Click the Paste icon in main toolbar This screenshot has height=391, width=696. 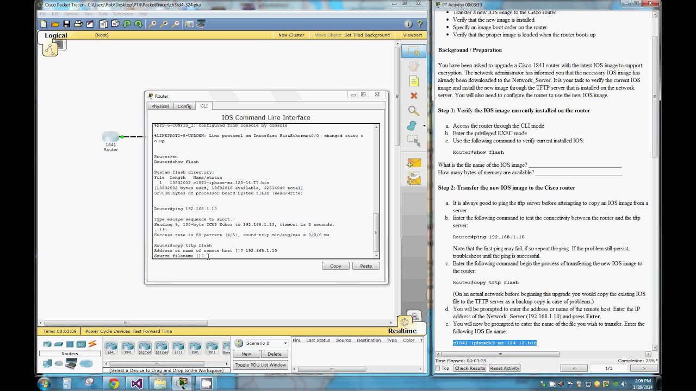[115, 24]
